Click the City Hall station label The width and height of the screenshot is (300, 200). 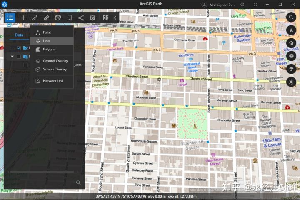(291, 50)
